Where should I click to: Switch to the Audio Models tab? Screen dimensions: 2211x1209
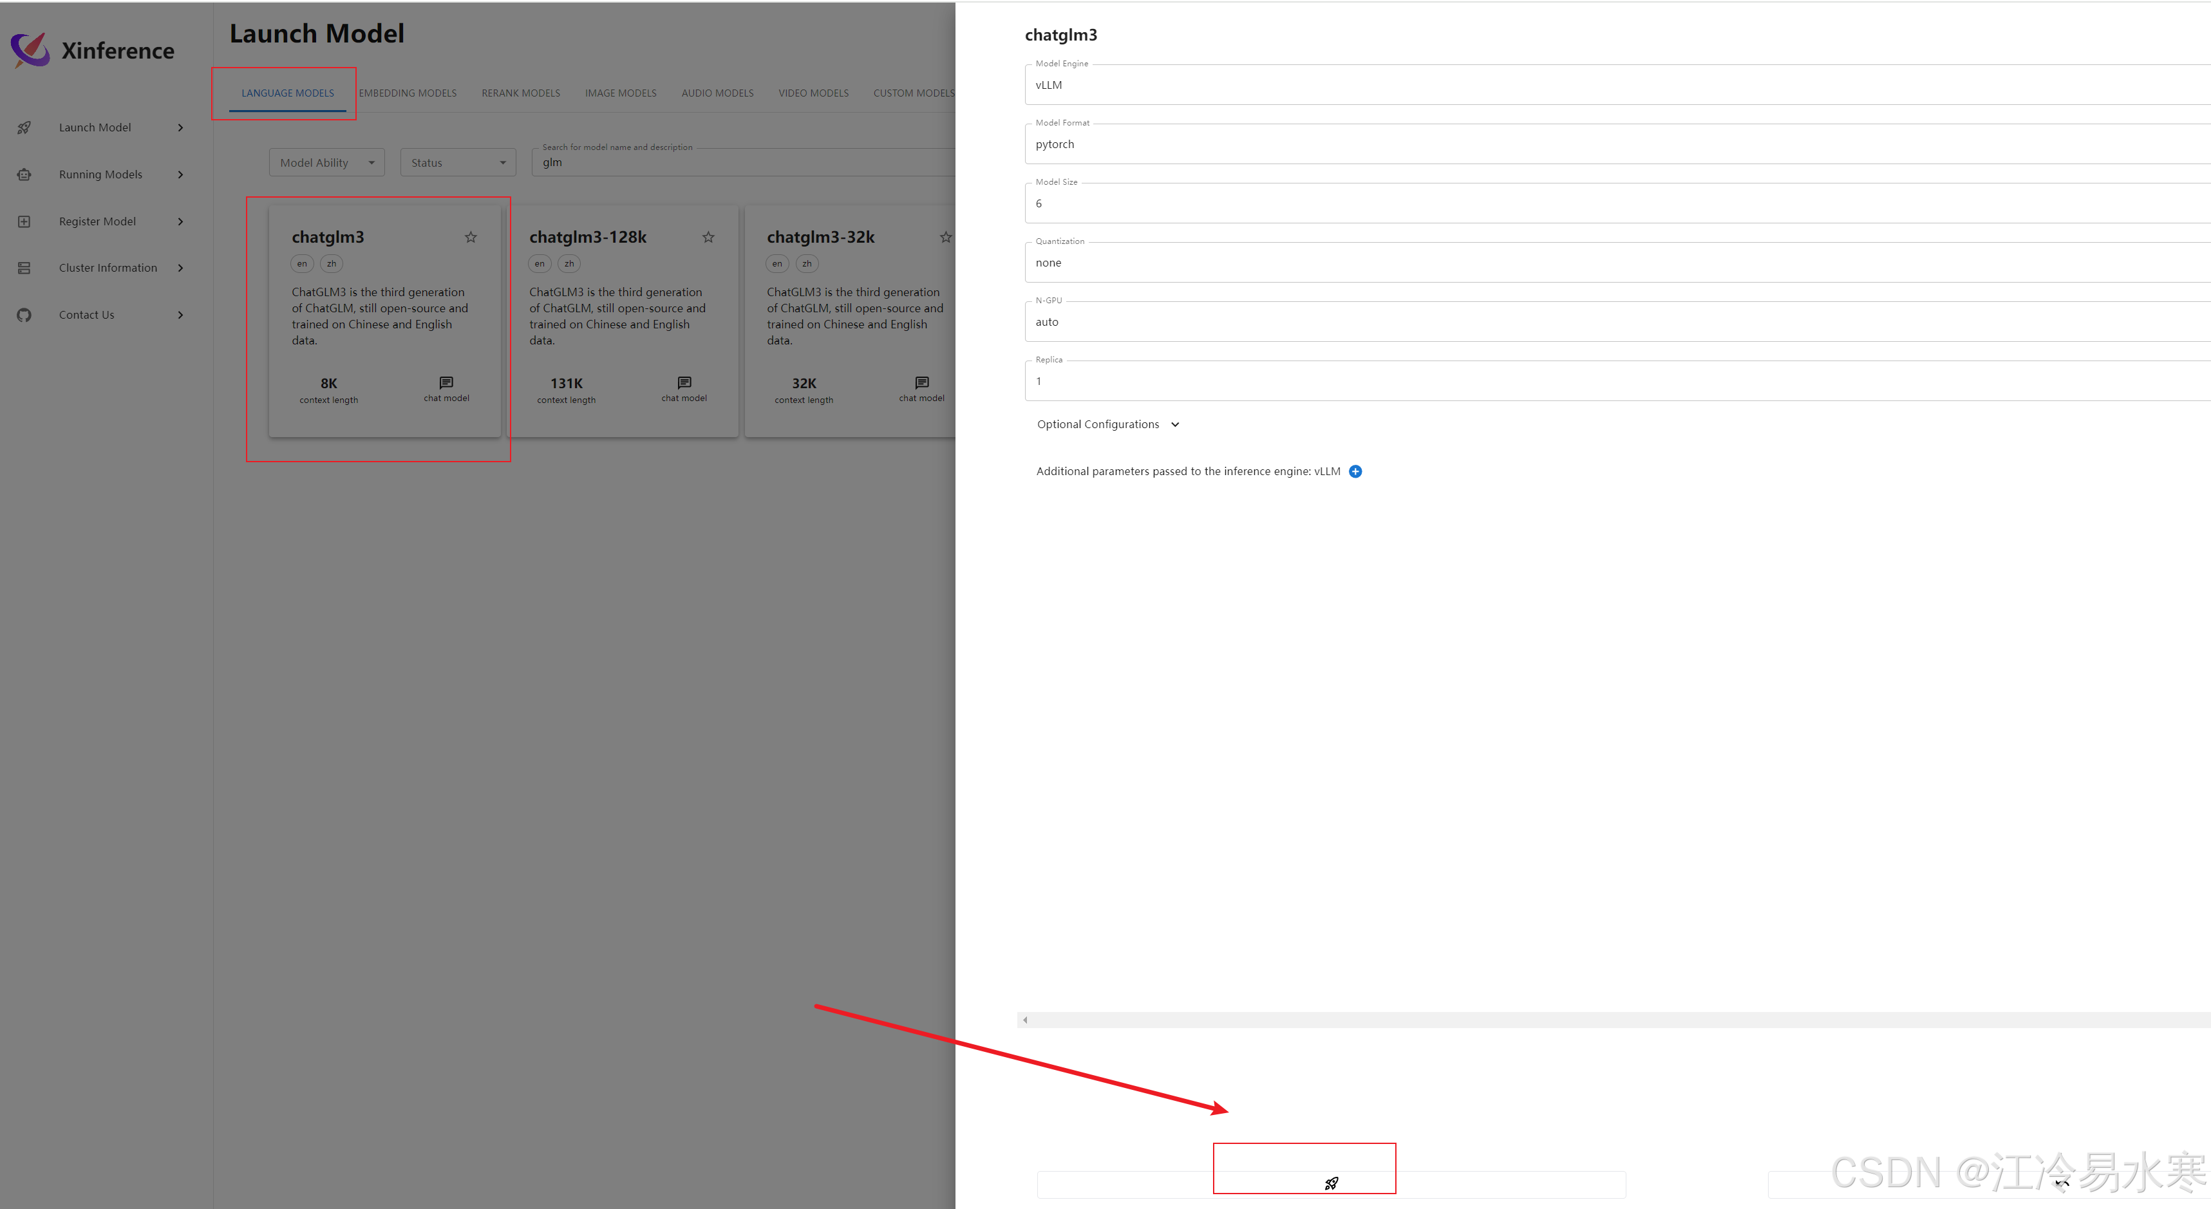click(717, 93)
